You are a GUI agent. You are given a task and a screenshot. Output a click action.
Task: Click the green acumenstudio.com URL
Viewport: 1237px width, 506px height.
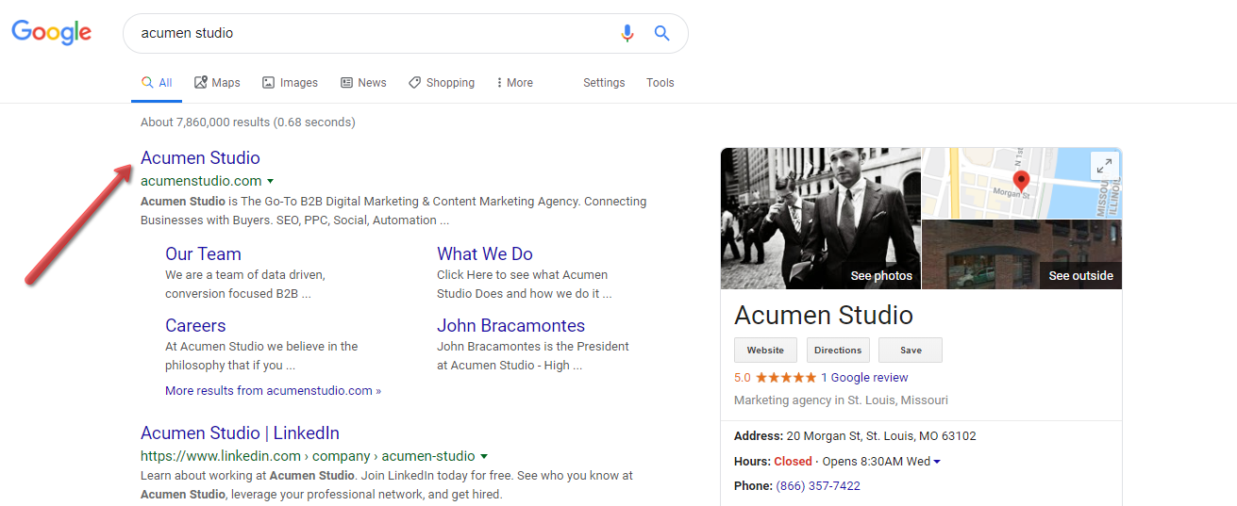201,181
